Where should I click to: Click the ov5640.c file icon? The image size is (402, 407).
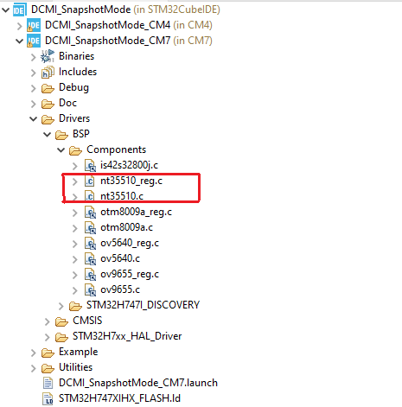pyautogui.click(x=90, y=259)
